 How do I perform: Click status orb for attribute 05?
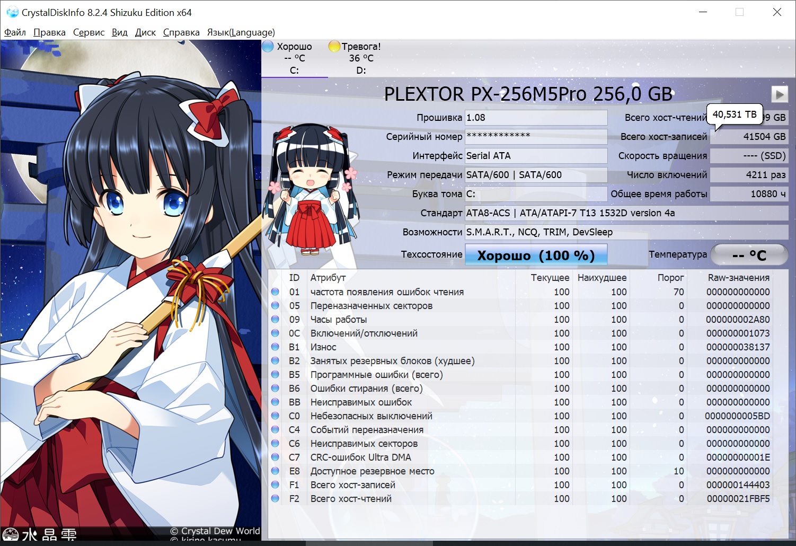tap(275, 305)
